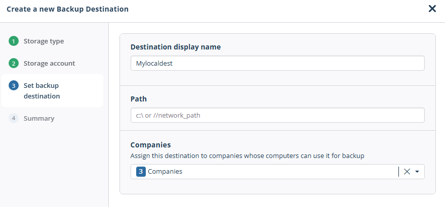Viewport: 445px width, 207px height.
Task: Click the Create a new Backup Destination title
Action: (x=67, y=9)
